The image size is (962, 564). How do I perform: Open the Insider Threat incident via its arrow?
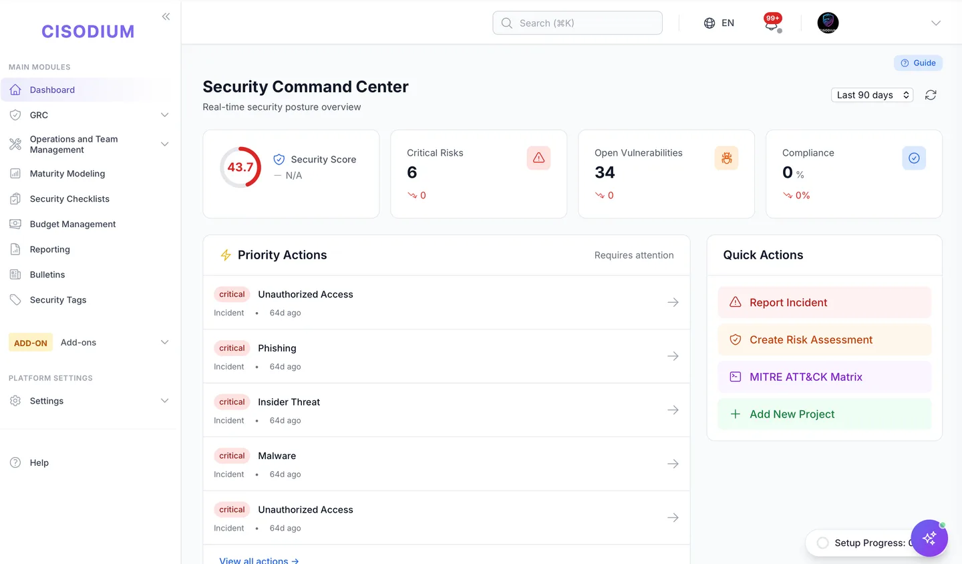[673, 410]
